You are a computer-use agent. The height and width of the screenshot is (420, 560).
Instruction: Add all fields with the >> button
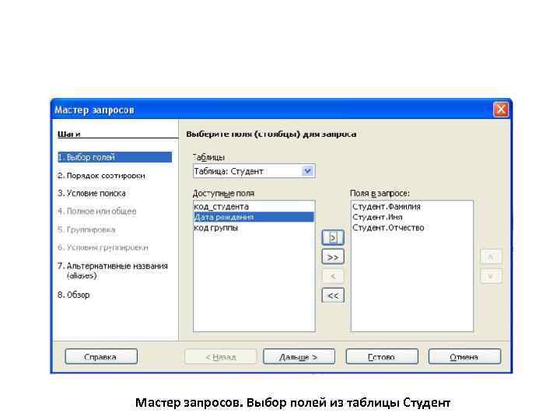[x=333, y=257]
